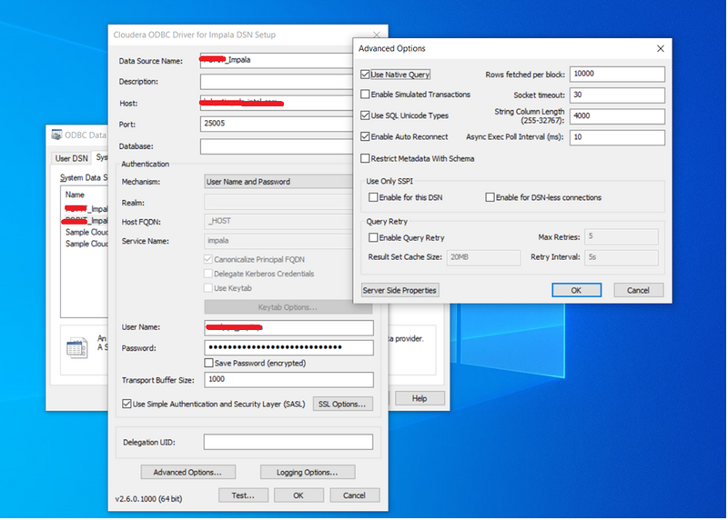Select the second Sample Cloudera row
Viewport: 728px width, 520px height.
(x=86, y=244)
